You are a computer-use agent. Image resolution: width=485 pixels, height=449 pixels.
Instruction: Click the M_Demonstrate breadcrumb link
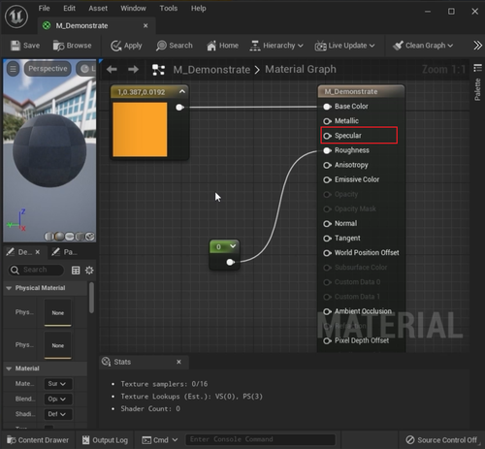point(211,70)
